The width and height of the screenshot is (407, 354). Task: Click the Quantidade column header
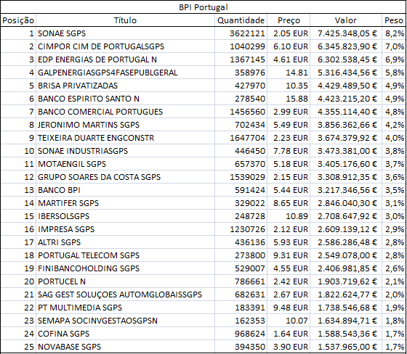click(241, 20)
